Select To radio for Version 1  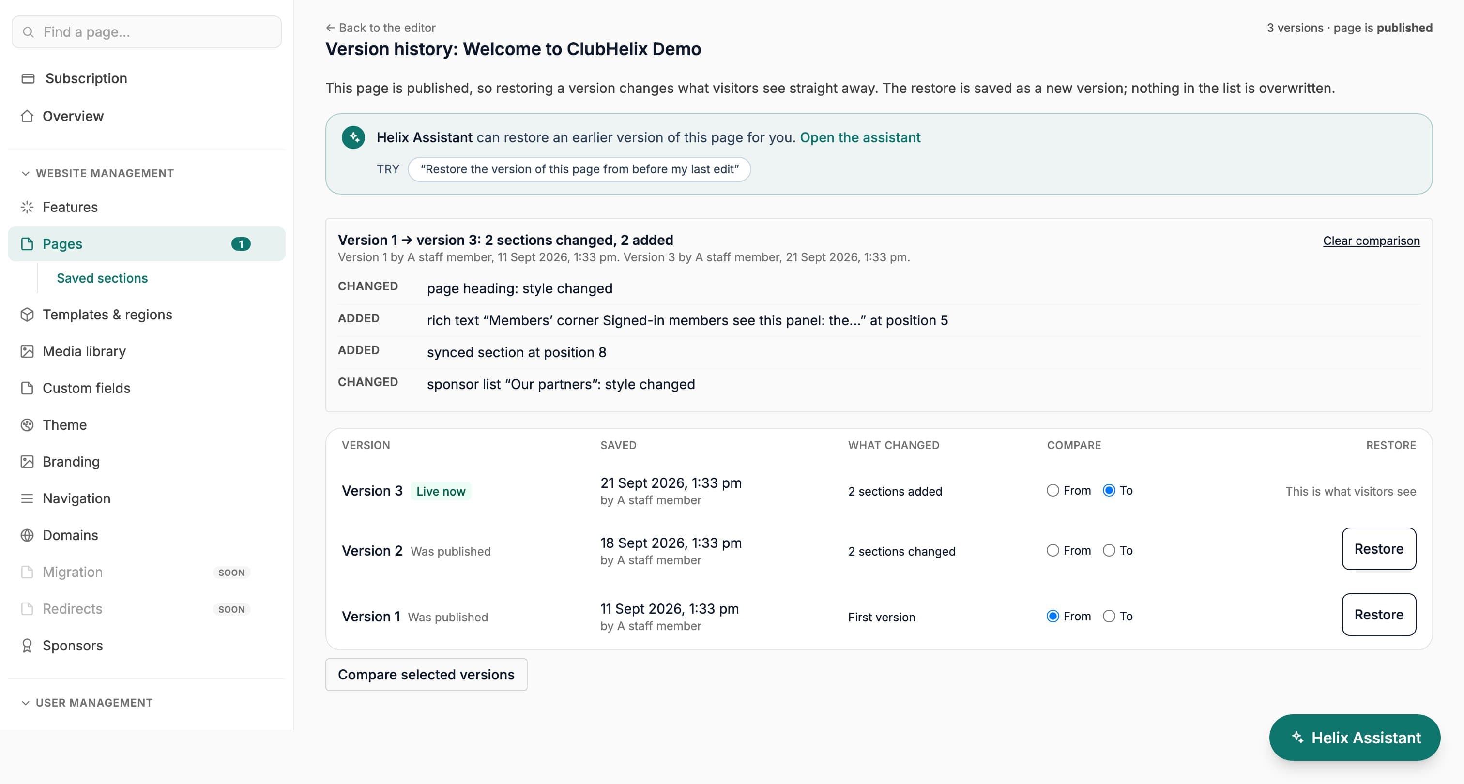click(1109, 616)
